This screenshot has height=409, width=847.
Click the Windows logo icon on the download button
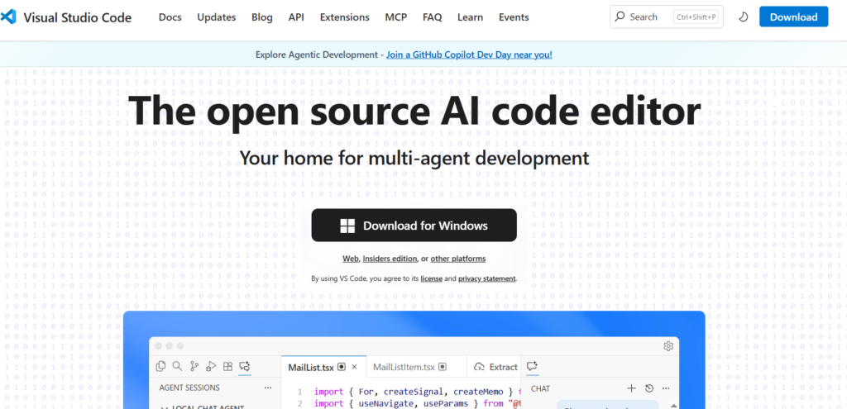coord(347,226)
